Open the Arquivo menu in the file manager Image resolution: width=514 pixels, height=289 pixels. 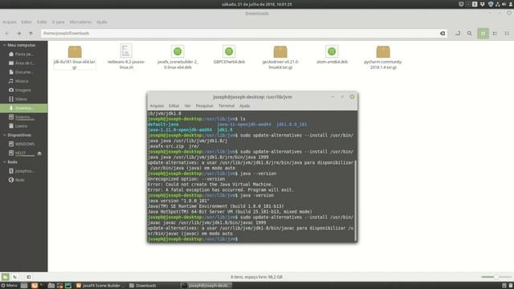pos(10,22)
